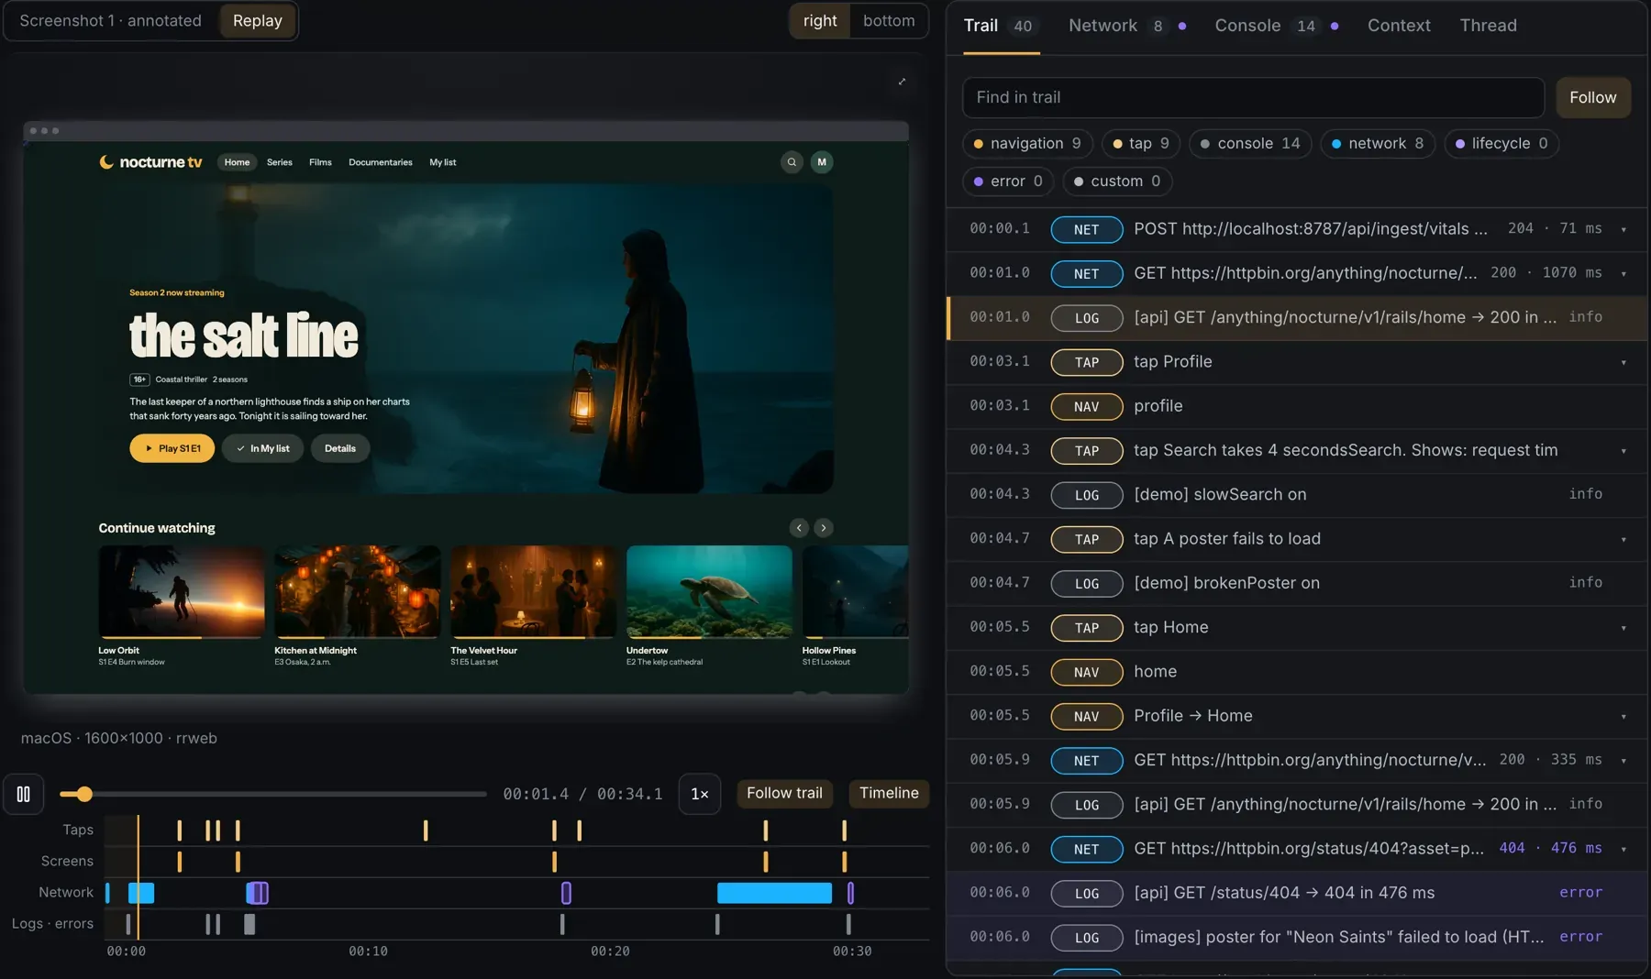Open the M profile avatar

(822, 162)
